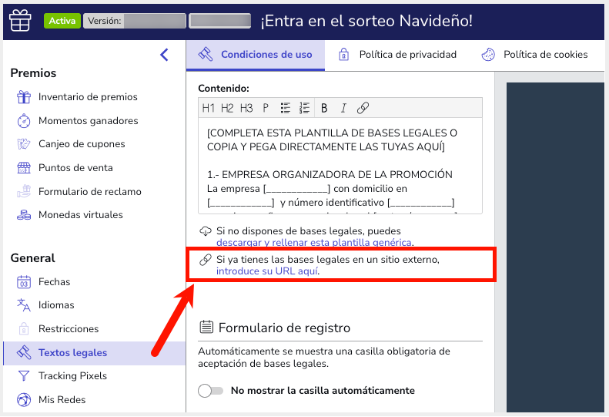Apply H1 heading format
609x417 pixels.
point(209,108)
